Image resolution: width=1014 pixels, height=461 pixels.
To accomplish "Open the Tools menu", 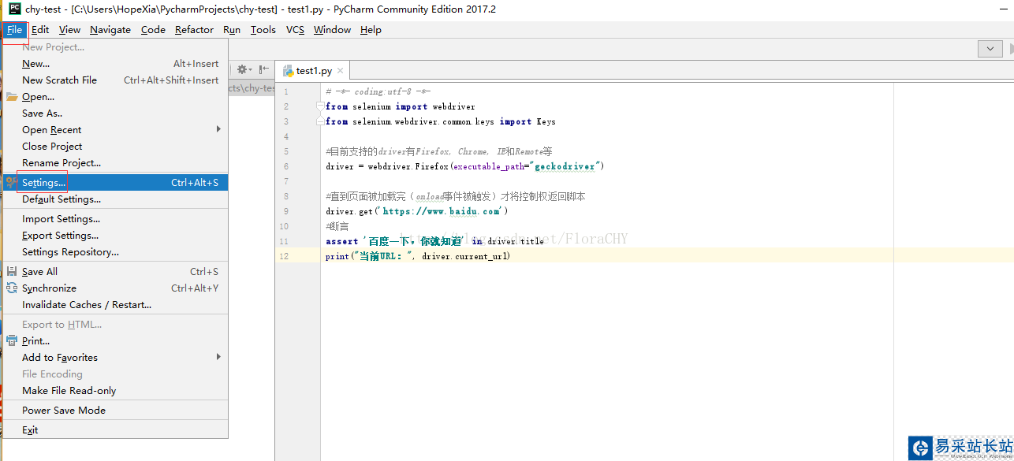I will click(263, 30).
